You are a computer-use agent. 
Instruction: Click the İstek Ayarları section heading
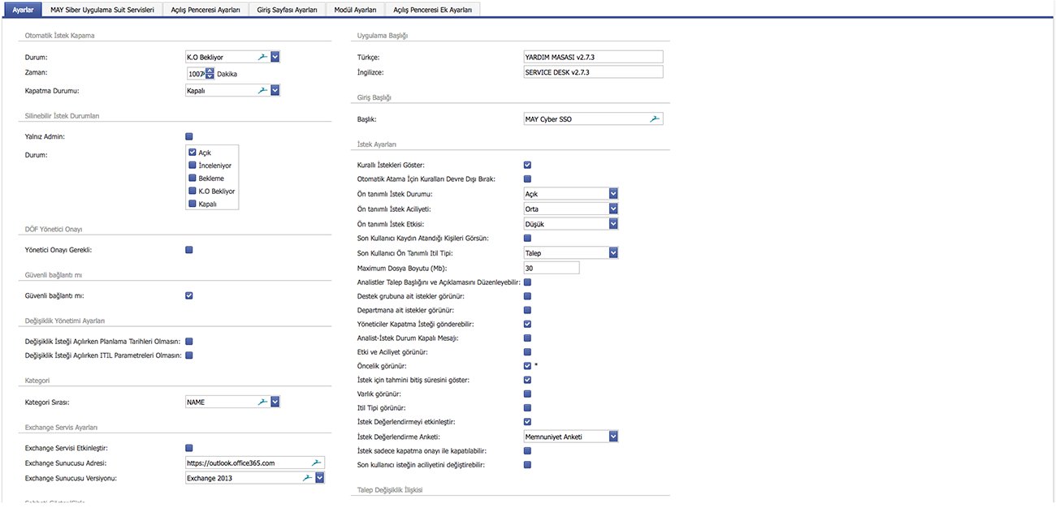[x=377, y=144]
